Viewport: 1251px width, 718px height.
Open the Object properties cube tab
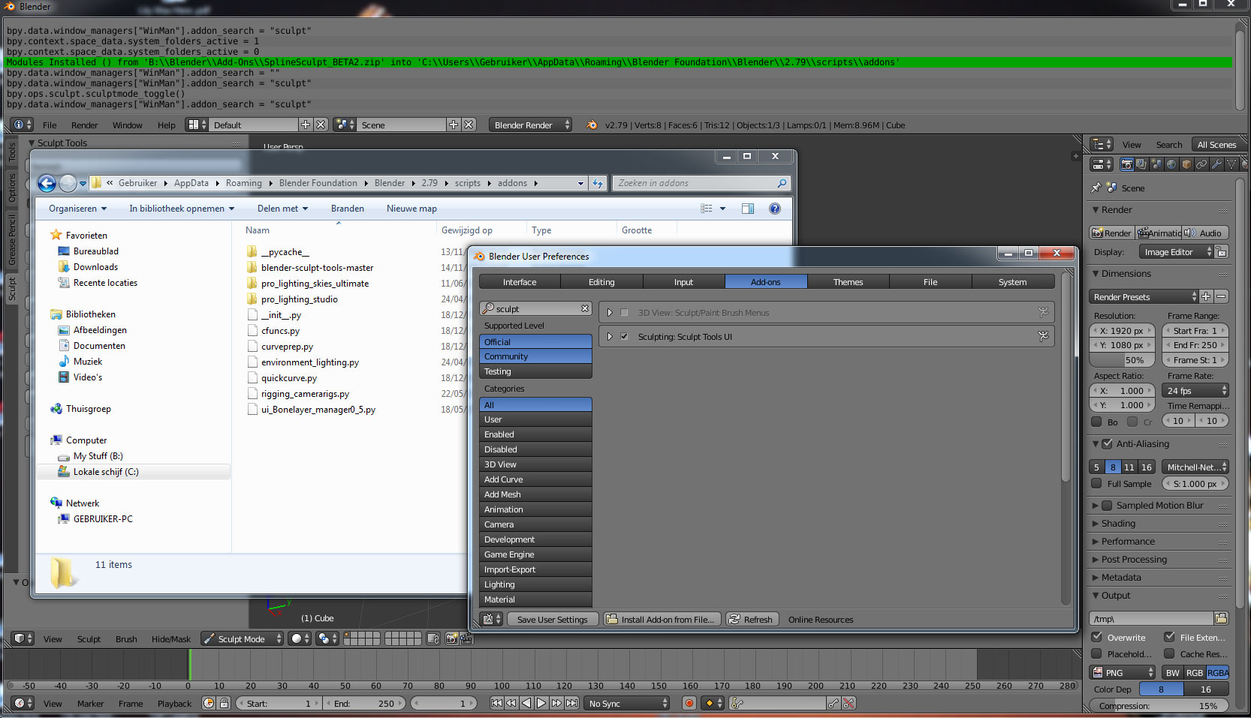click(x=1186, y=164)
